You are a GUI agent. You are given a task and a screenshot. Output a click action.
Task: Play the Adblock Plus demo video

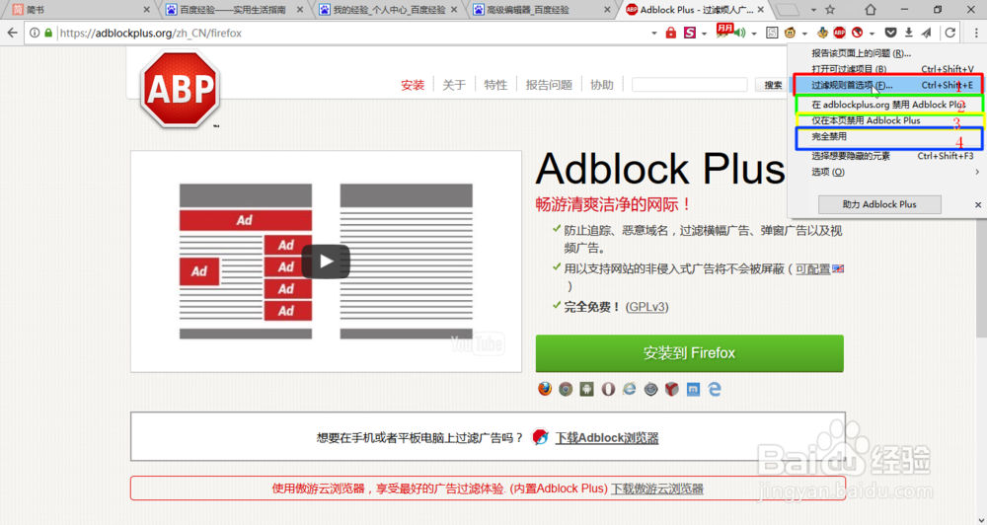[326, 262]
